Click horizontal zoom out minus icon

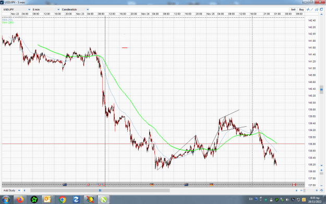tap(301, 190)
